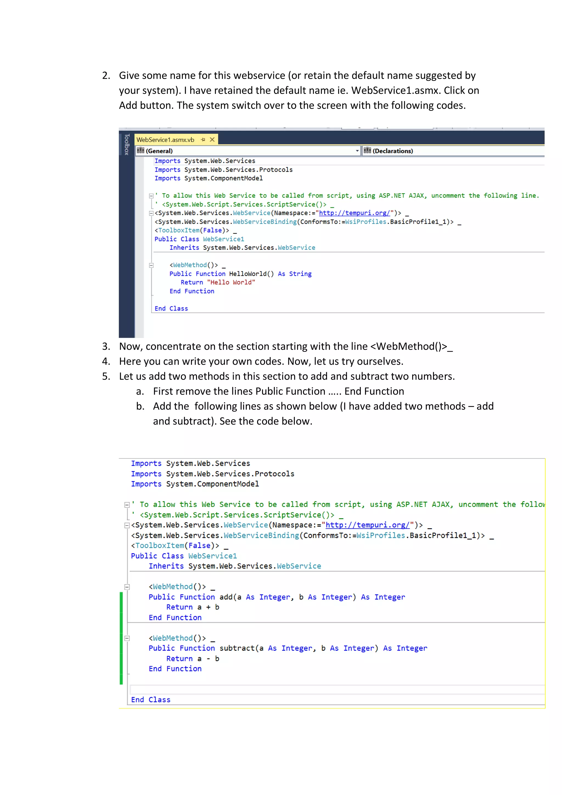562x795 pixels.
Task: Click the pin icon on WebService1.asmx.vb tab
Action: coord(203,139)
